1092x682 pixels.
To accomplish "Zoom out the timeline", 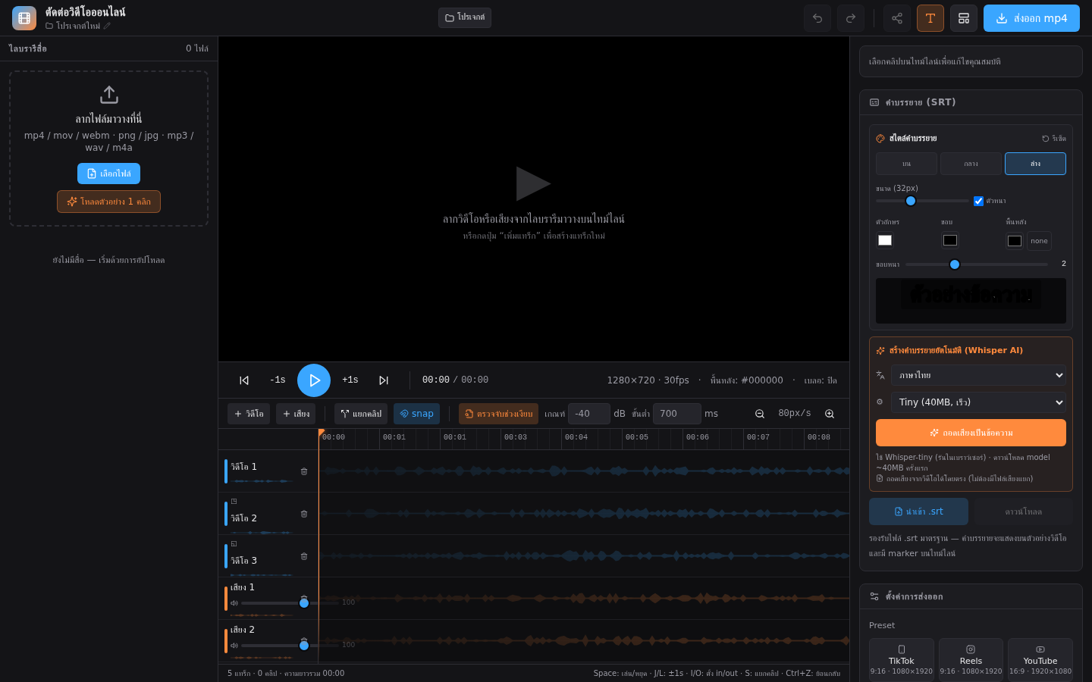I will point(760,414).
